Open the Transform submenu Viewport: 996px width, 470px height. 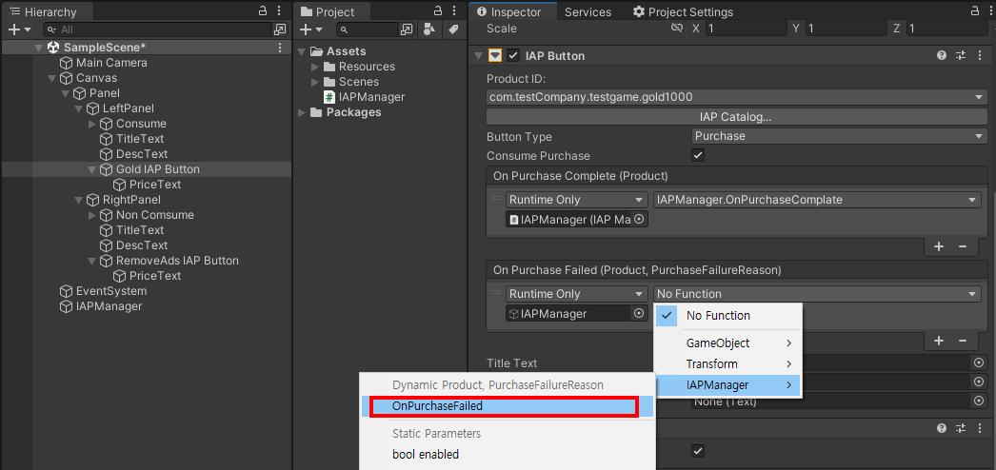pos(728,364)
